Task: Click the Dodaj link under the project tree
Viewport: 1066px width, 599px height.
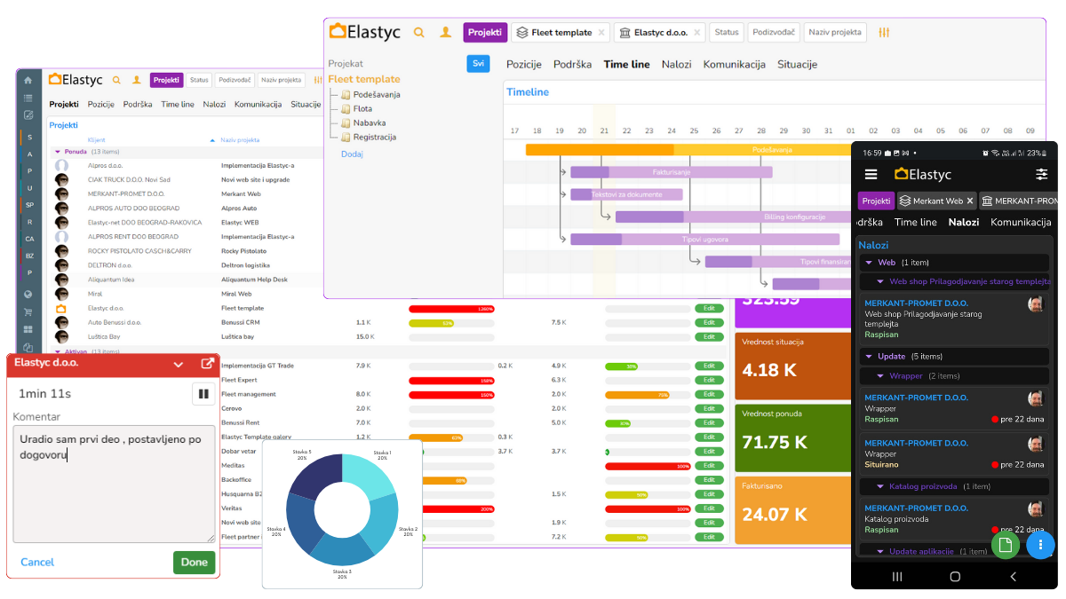Action: (x=352, y=154)
